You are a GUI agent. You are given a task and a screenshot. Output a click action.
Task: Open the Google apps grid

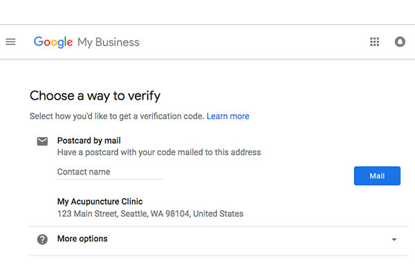tap(375, 42)
